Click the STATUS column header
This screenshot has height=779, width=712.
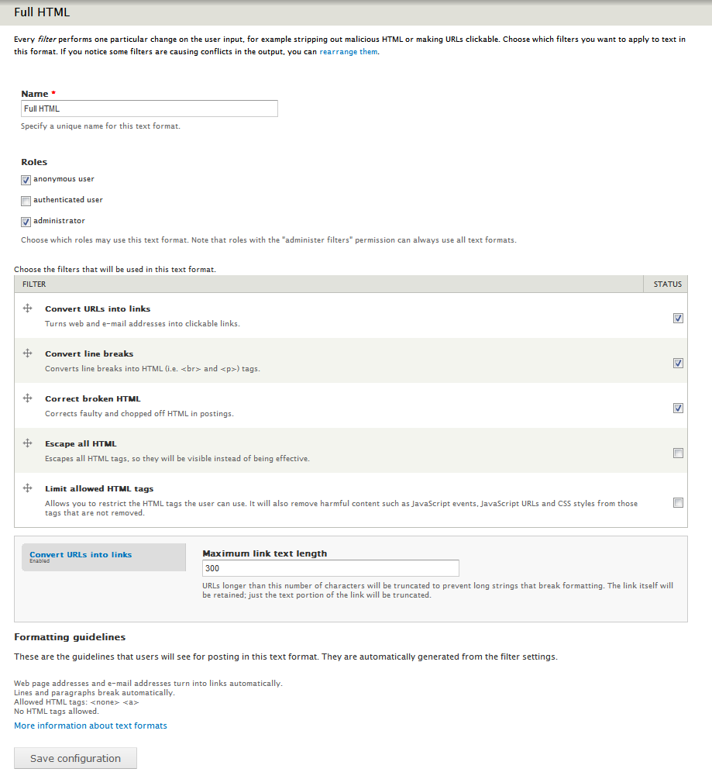coord(667,284)
